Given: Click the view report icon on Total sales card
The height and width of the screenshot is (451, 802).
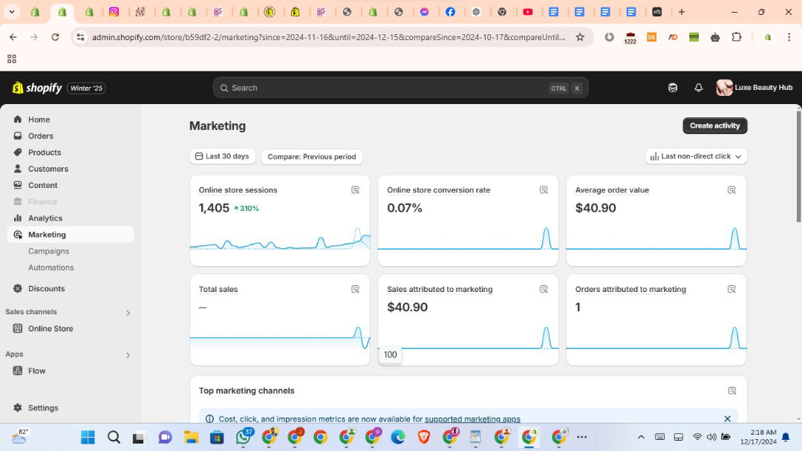Looking at the screenshot, I should tap(356, 289).
